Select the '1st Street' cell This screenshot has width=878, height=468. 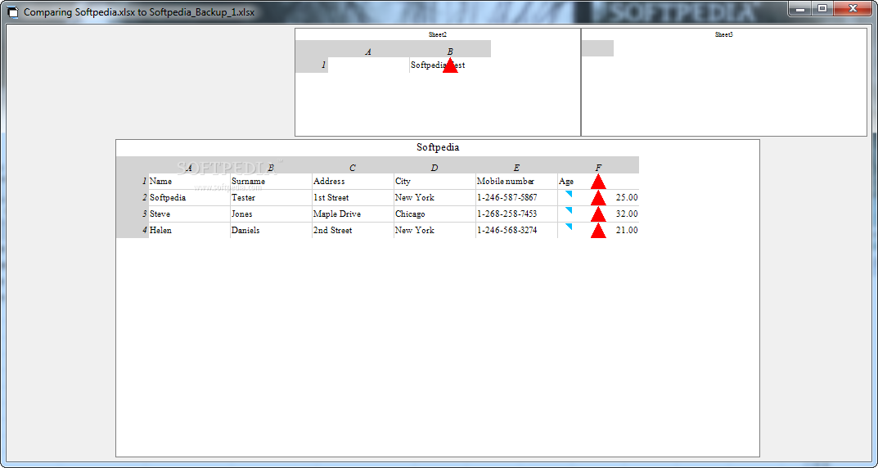tap(353, 198)
